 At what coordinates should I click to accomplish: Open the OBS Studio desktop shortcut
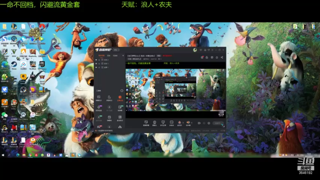[x=23, y=91]
